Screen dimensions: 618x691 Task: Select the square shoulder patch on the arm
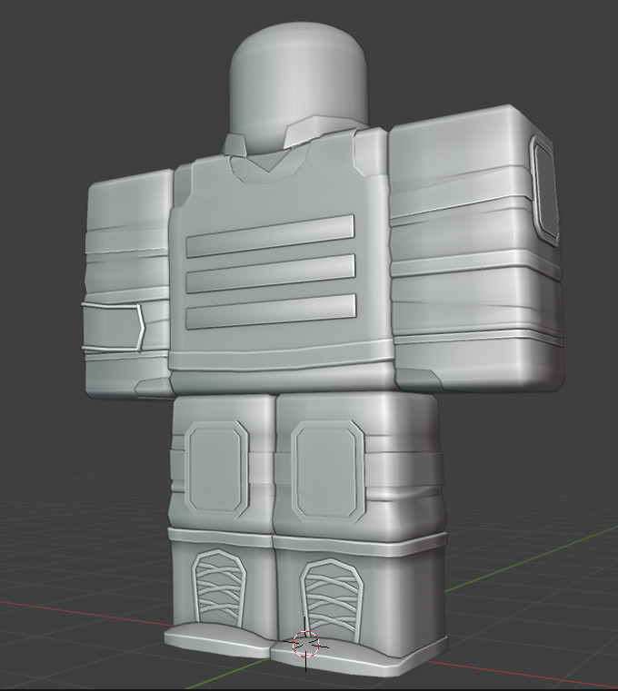point(544,191)
